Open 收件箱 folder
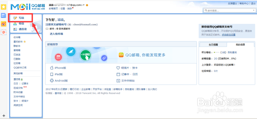This screenshot has width=257, height=119. click(17, 37)
